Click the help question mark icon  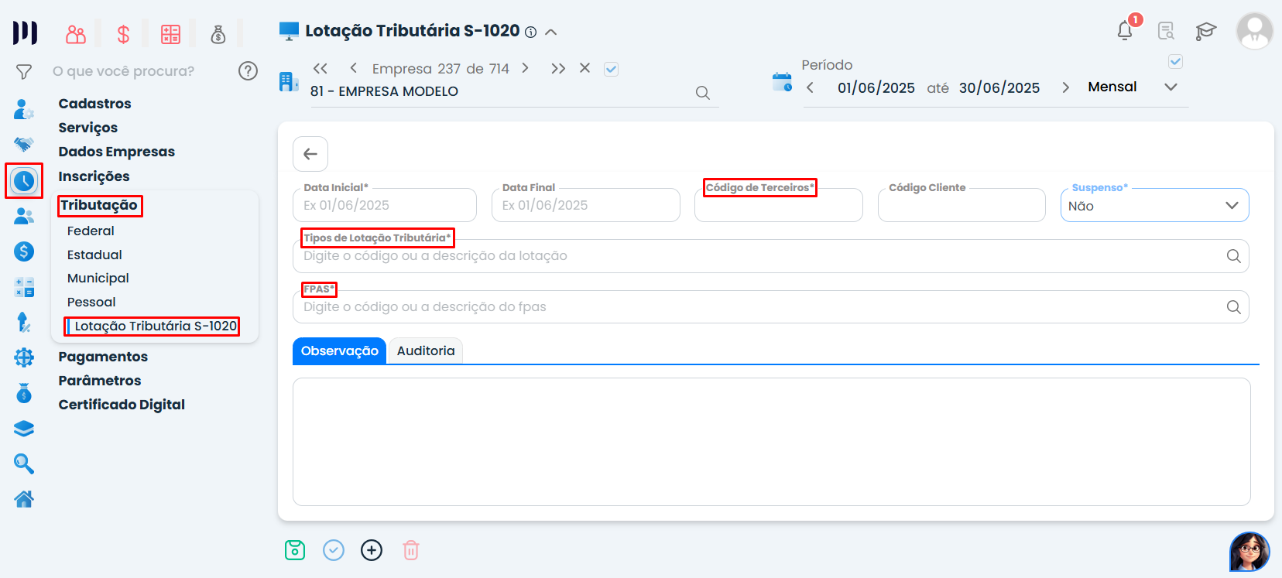point(248,71)
